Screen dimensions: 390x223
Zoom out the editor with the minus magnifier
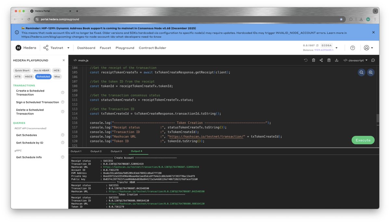(x=361, y=72)
